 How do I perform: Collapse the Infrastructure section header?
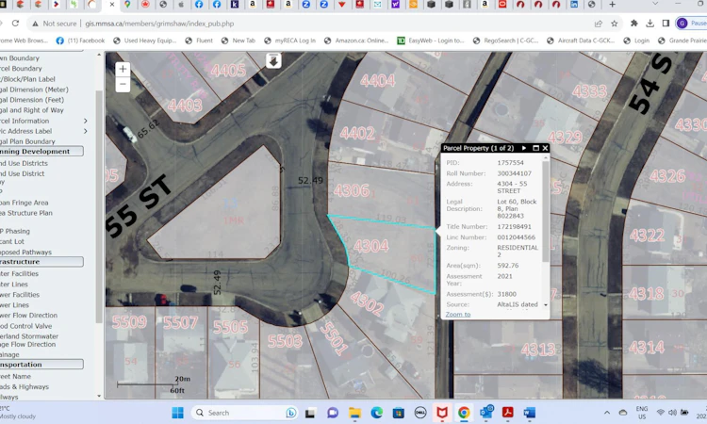[x=41, y=261]
